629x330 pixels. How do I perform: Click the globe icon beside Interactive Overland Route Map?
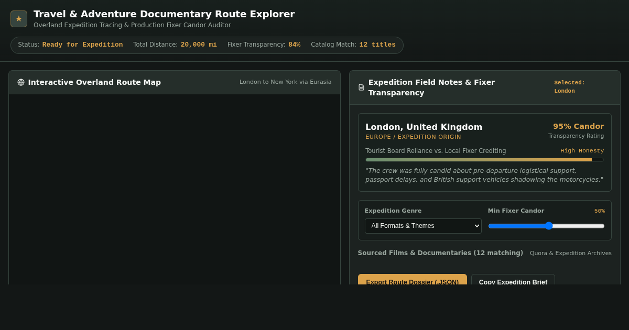pos(21,82)
